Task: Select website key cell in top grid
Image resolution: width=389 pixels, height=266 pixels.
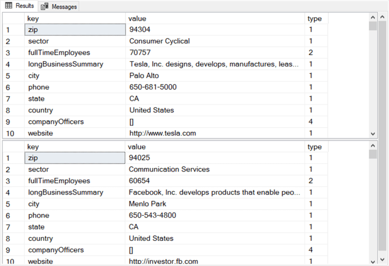Action: click(75, 133)
